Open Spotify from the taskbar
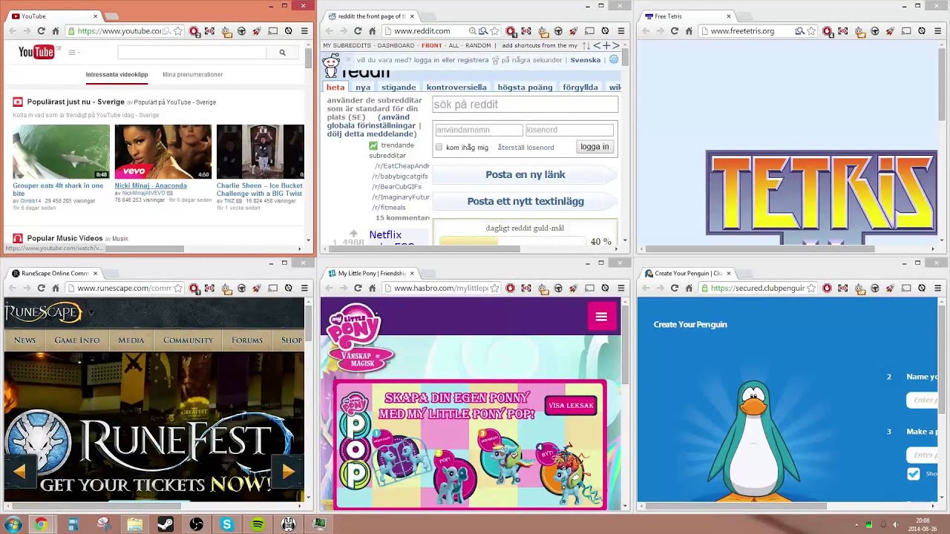This screenshot has width=950, height=534. (x=258, y=524)
